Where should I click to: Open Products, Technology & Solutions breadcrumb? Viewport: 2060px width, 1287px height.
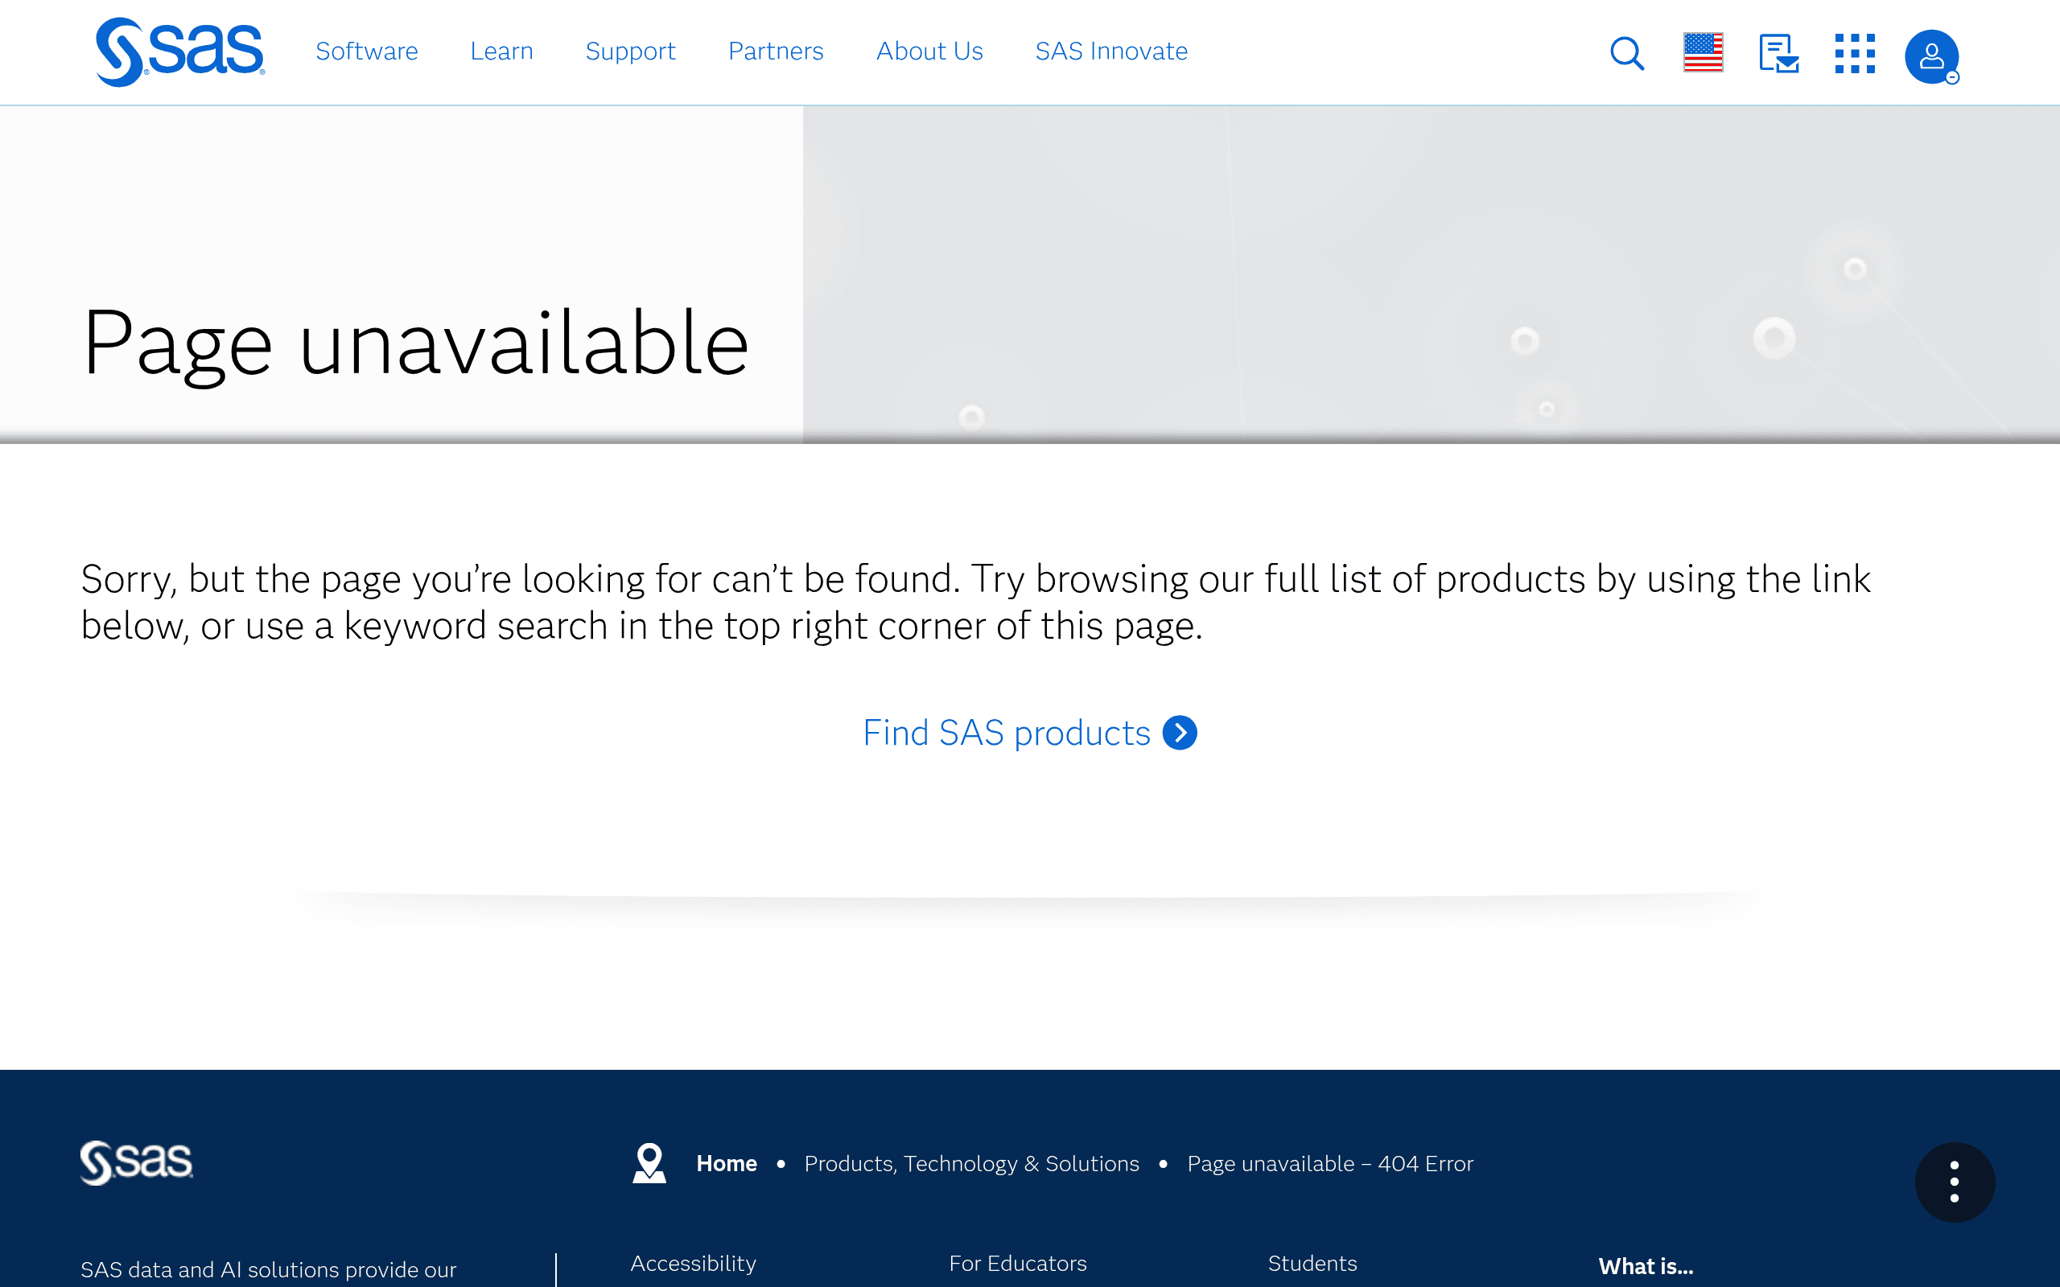point(971,1164)
